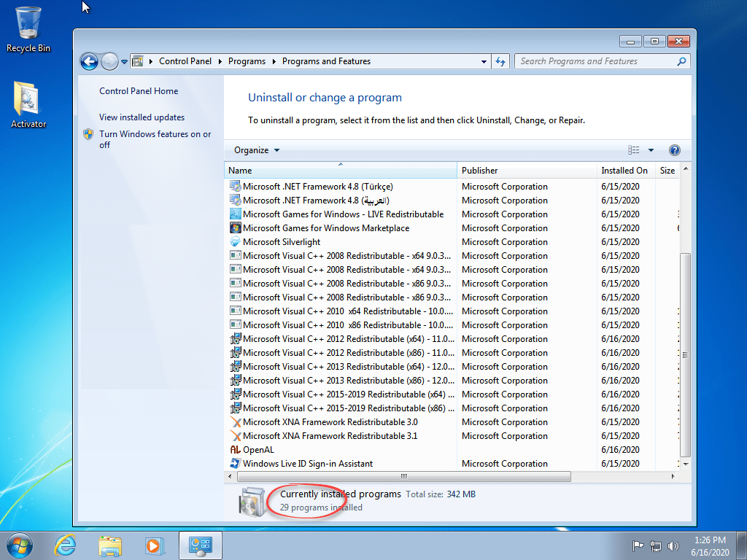Viewport: 747px width, 560px height.
Task: Open the Organize menu
Action: pos(256,150)
